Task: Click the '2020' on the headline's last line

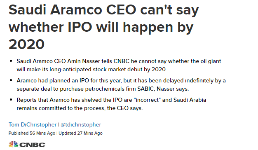Action: (26, 44)
